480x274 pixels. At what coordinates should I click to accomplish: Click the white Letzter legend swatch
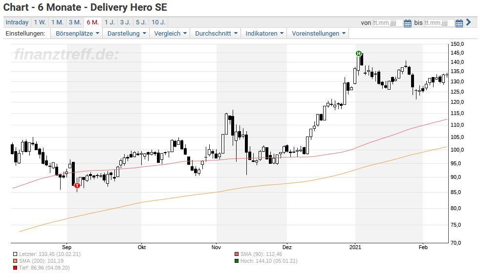point(15,254)
